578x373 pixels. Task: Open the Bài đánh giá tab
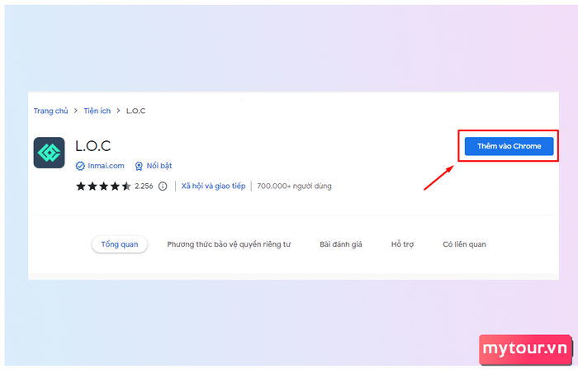(340, 244)
